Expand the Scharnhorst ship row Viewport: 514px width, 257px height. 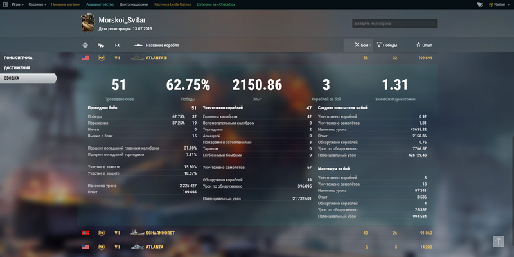pyautogui.click(x=257, y=233)
